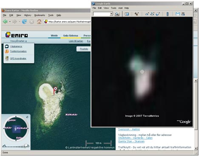Open the 'Stockholm - Västerås - Sälen' link

135,138
